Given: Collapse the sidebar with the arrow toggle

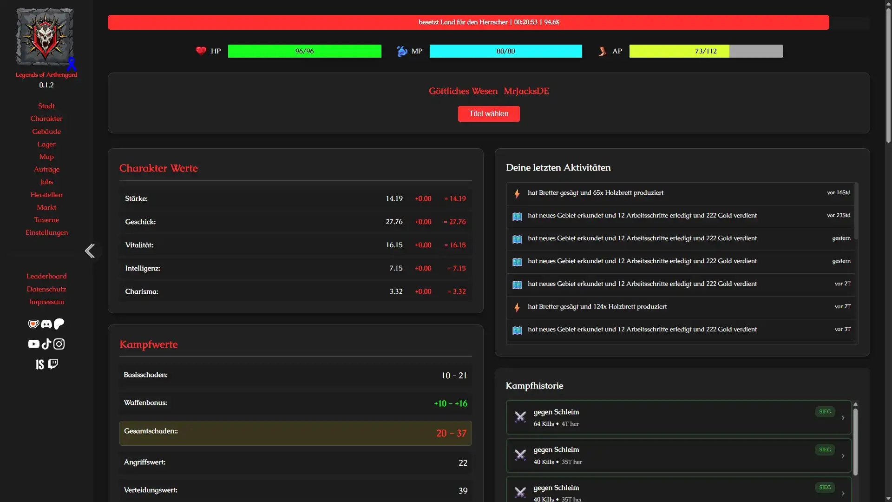Looking at the screenshot, I should [90, 251].
